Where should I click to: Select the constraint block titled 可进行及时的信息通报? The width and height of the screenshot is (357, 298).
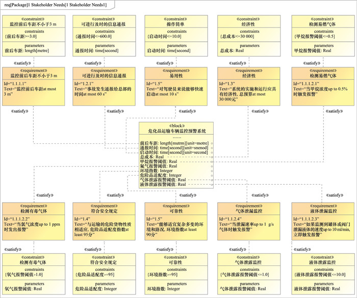point(104,24)
